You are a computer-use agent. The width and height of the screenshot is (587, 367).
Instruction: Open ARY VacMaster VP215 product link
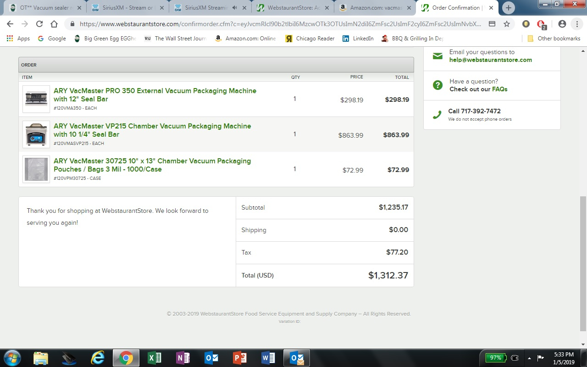tap(152, 130)
